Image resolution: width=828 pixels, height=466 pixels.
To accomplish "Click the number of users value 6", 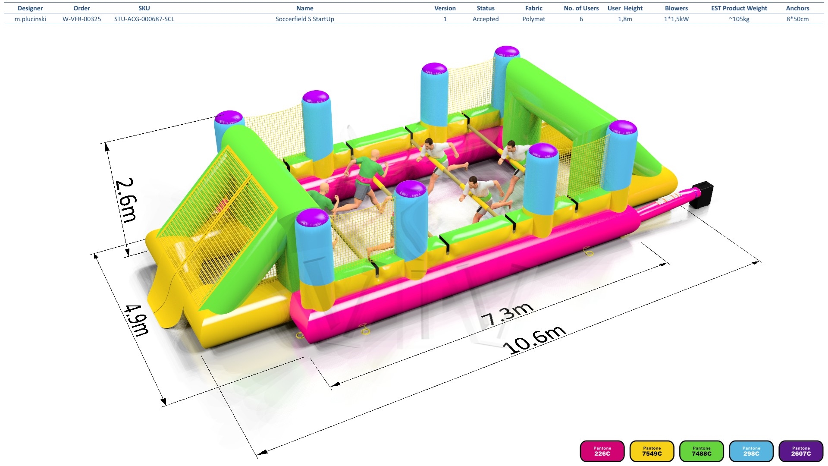I will (581, 19).
